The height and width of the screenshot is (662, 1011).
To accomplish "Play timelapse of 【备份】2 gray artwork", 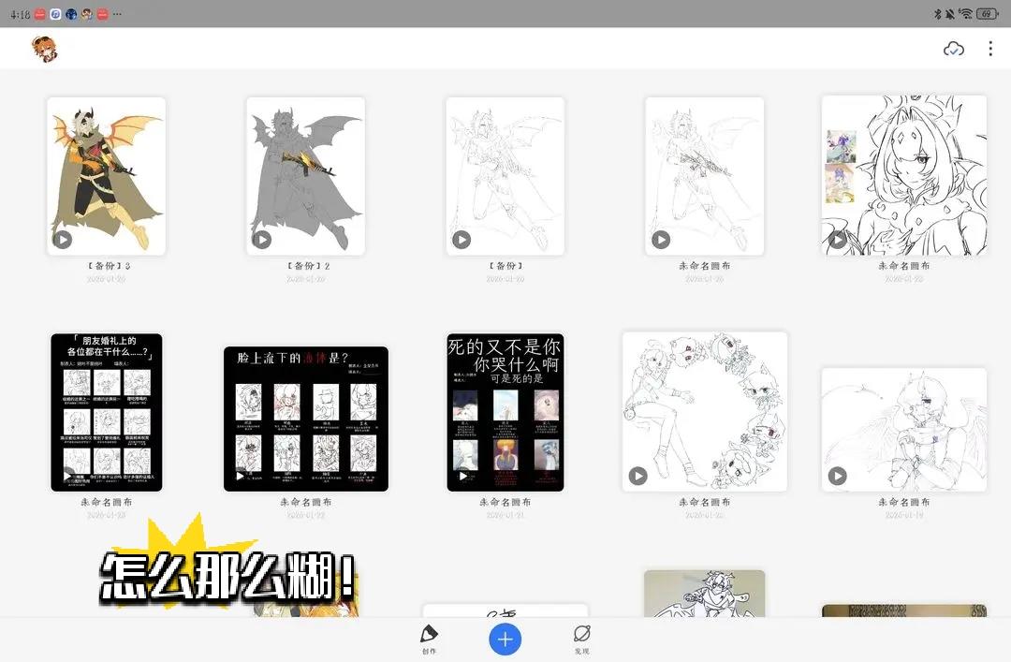I will [x=262, y=240].
